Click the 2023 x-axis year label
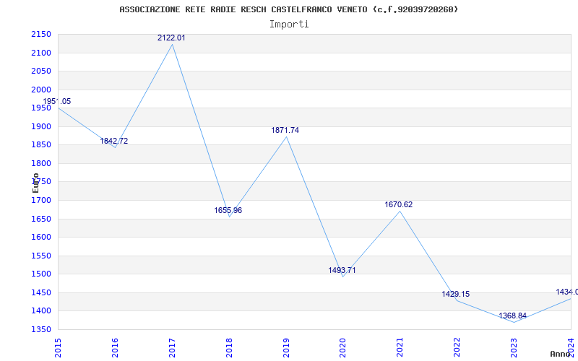578x361 pixels. 514,347
